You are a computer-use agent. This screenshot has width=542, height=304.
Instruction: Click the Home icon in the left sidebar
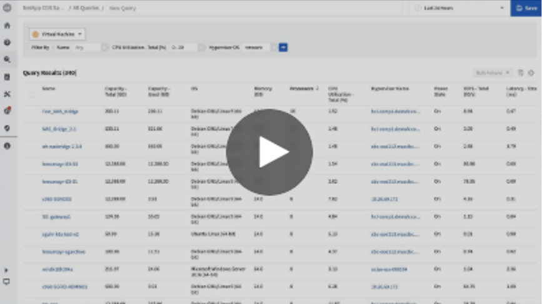pos(7,26)
